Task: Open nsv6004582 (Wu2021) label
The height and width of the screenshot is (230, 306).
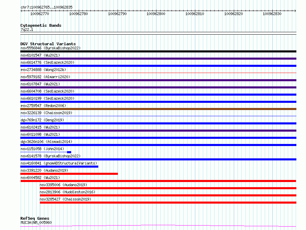Action: click(x=40, y=178)
